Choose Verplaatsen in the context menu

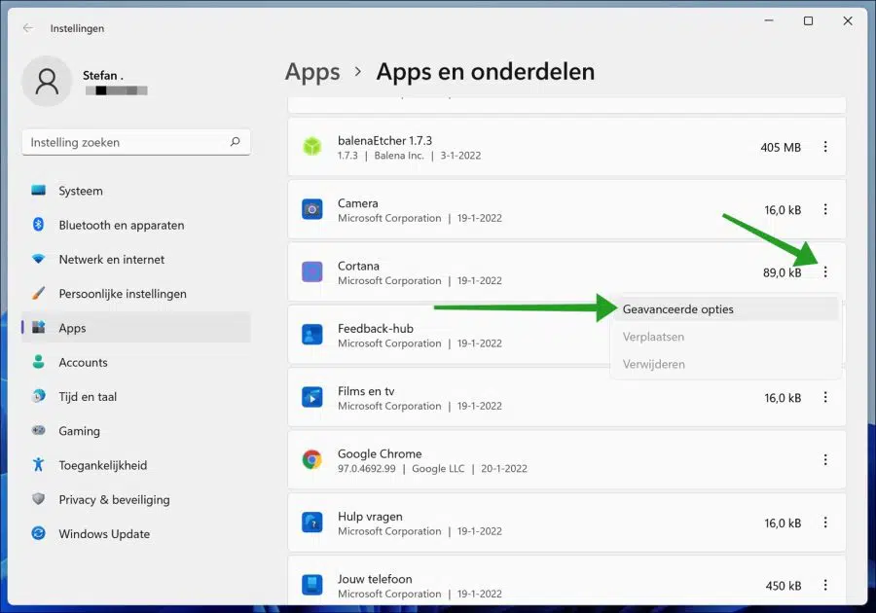tap(726, 337)
